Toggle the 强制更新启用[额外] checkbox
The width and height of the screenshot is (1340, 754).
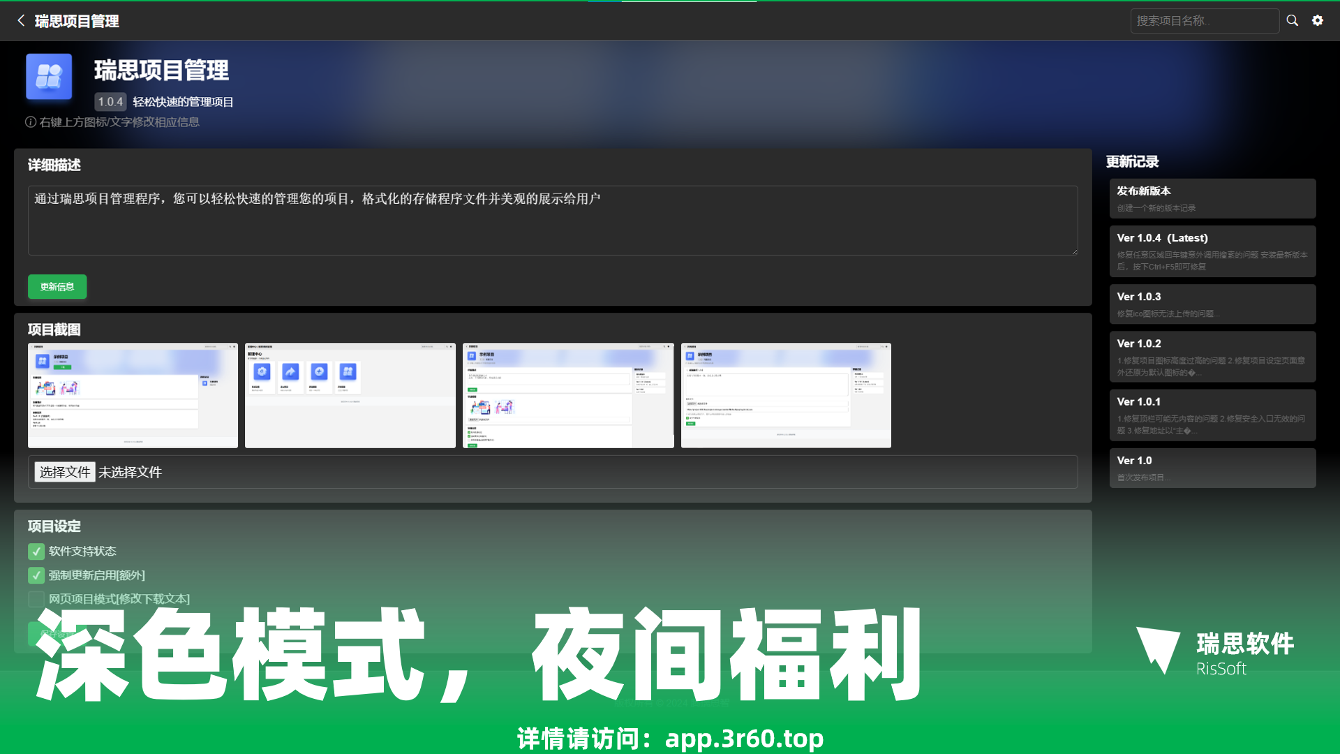pos(36,575)
